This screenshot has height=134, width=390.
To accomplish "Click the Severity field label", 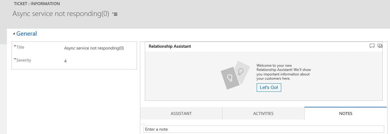I will [24, 60].
